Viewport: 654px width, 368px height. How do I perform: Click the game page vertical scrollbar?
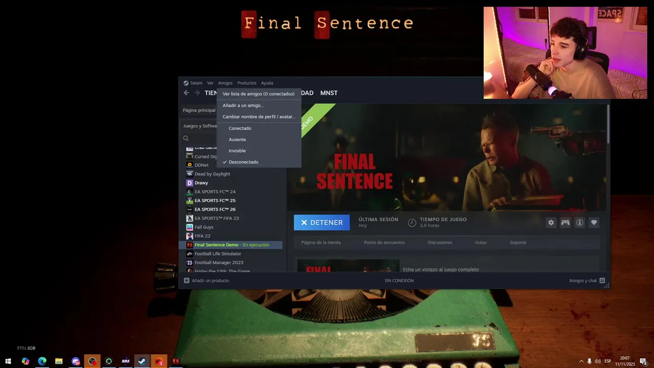(x=608, y=124)
